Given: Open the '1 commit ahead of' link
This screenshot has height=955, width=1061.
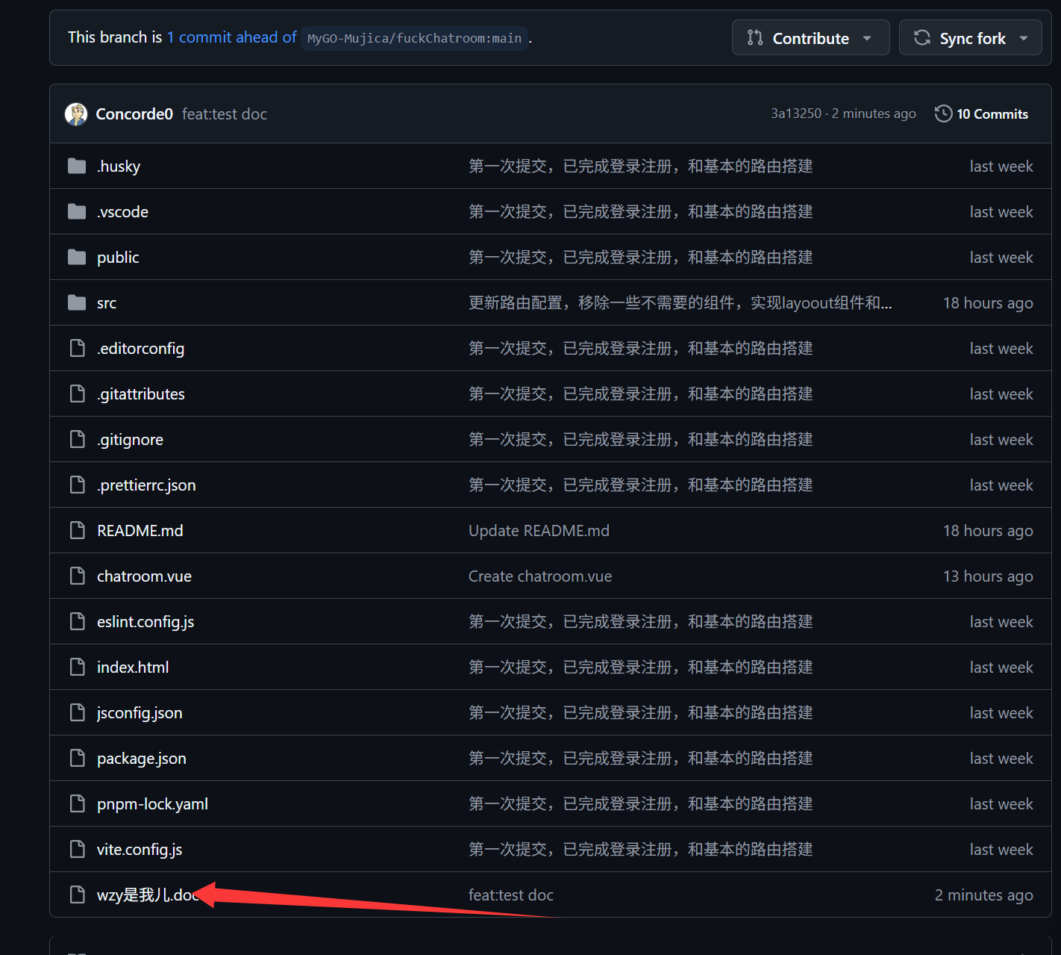Looking at the screenshot, I should coord(231,37).
